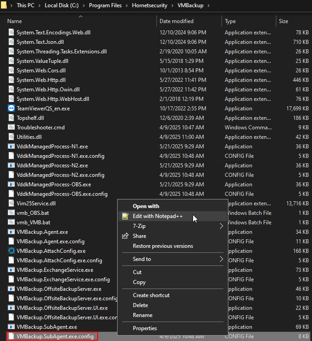
Task: Select System.Threading.Tasks.Extensions.dll file name
Action: point(61,51)
